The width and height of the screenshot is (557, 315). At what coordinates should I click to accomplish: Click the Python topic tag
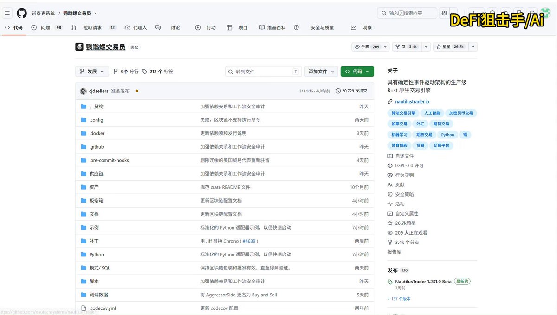click(x=448, y=135)
